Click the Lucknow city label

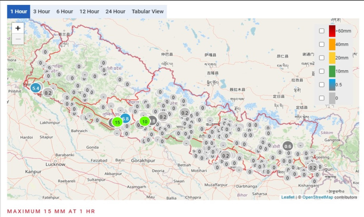click(x=55, y=164)
